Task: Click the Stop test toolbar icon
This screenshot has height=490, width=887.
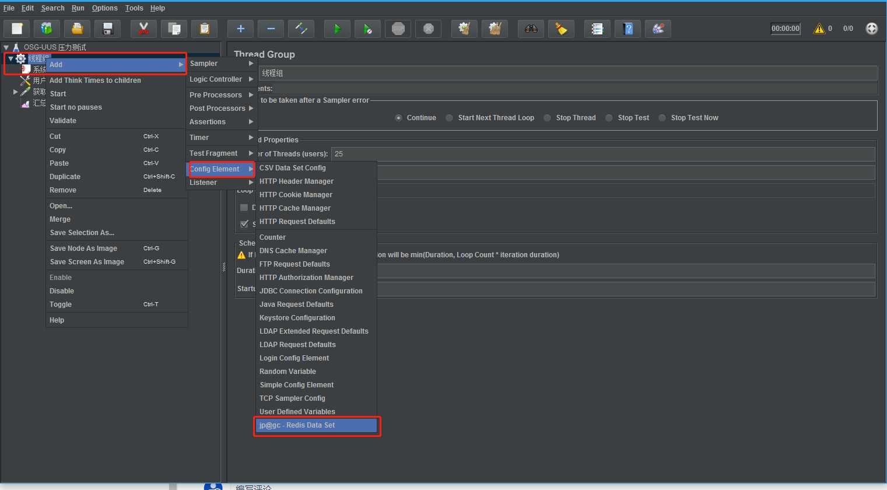Action: coord(398,29)
